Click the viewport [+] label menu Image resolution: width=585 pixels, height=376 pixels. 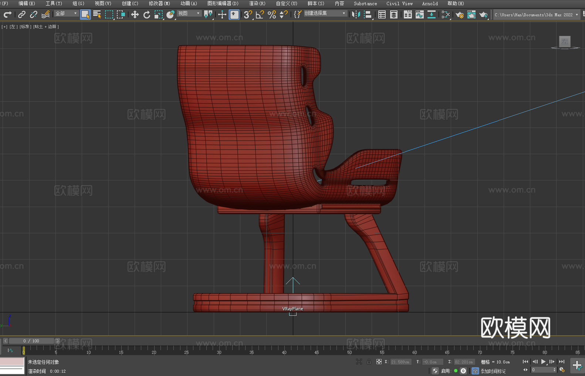tap(4, 27)
